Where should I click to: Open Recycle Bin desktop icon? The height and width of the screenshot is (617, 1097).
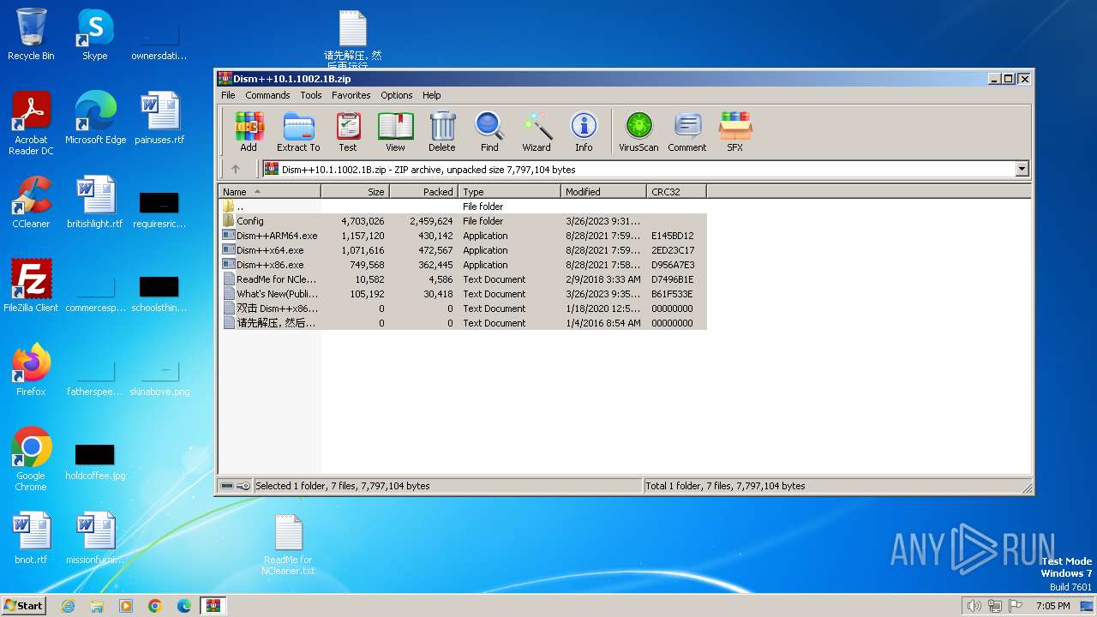(x=31, y=34)
